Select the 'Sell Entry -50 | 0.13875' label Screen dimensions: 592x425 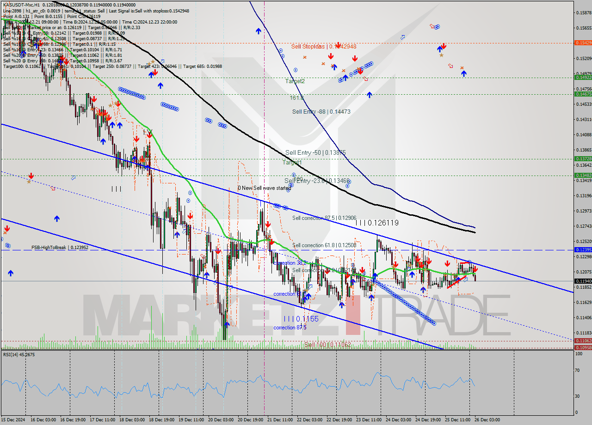[x=315, y=152]
